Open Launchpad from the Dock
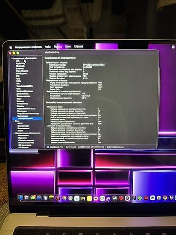 pos(27,198)
